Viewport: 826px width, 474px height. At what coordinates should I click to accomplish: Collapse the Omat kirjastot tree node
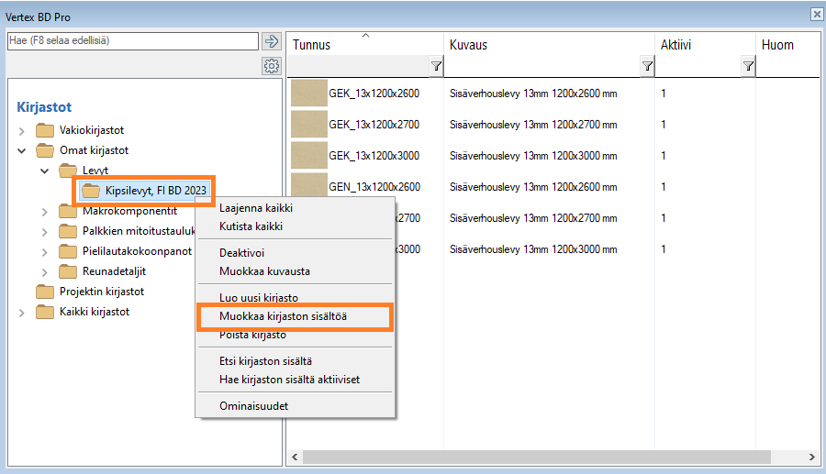(22, 150)
